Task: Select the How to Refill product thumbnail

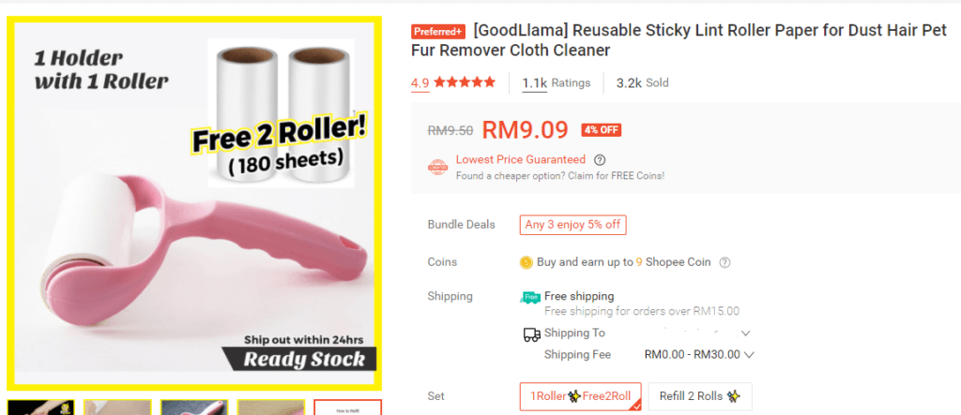Action: click(347, 408)
